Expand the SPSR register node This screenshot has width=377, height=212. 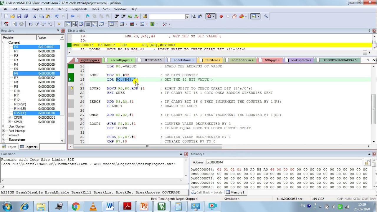[x=9, y=122]
